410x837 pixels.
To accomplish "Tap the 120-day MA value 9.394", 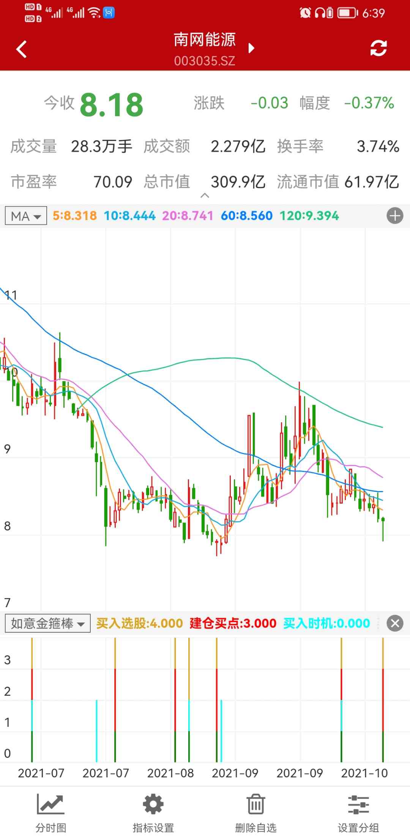I will [309, 216].
